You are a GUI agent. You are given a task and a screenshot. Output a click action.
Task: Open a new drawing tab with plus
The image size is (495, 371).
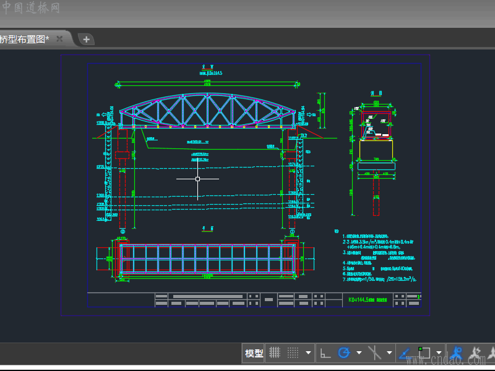(86, 39)
